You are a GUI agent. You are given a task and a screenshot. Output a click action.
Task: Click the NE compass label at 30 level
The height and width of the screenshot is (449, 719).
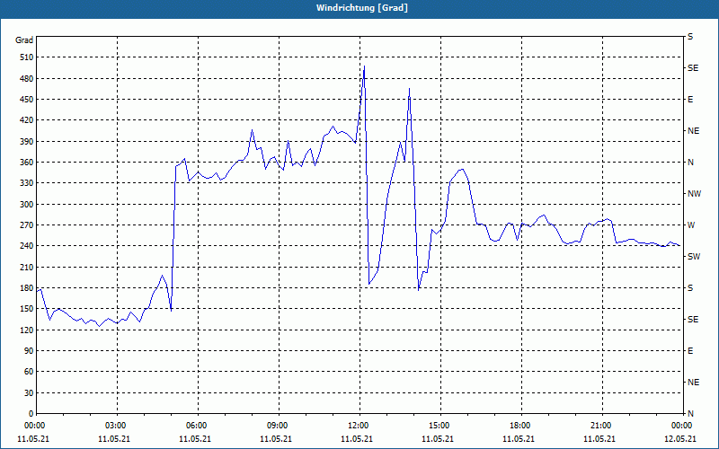tap(693, 383)
